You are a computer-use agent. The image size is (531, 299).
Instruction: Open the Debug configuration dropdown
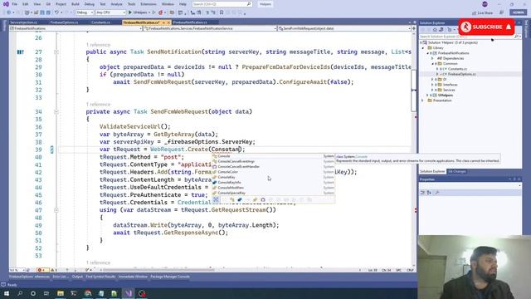[x=85, y=12]
